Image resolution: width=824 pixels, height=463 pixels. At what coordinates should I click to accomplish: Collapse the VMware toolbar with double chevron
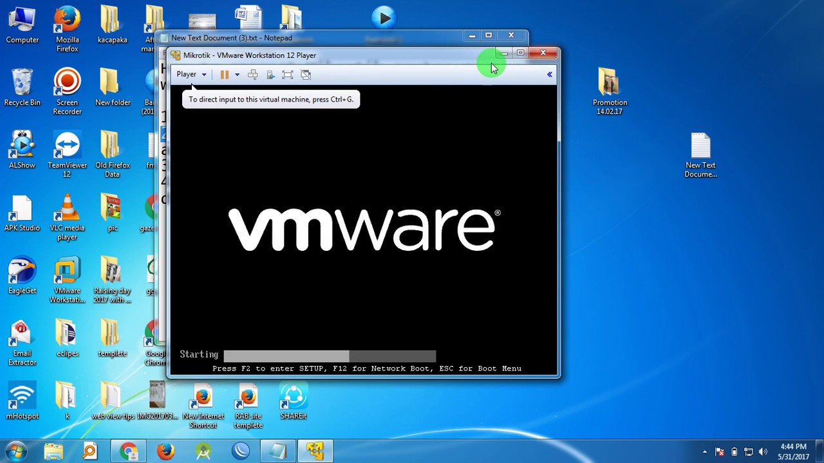(550, 75)
